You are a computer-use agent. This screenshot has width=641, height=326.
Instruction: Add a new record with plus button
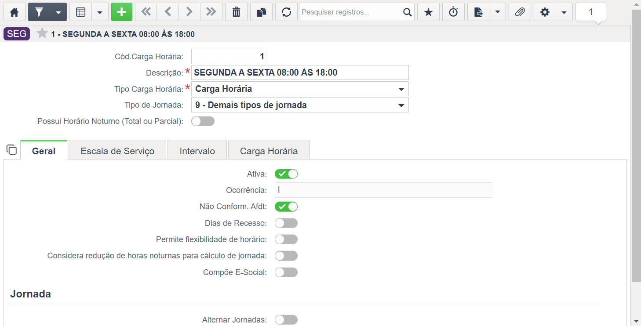(x=122, y=12)
